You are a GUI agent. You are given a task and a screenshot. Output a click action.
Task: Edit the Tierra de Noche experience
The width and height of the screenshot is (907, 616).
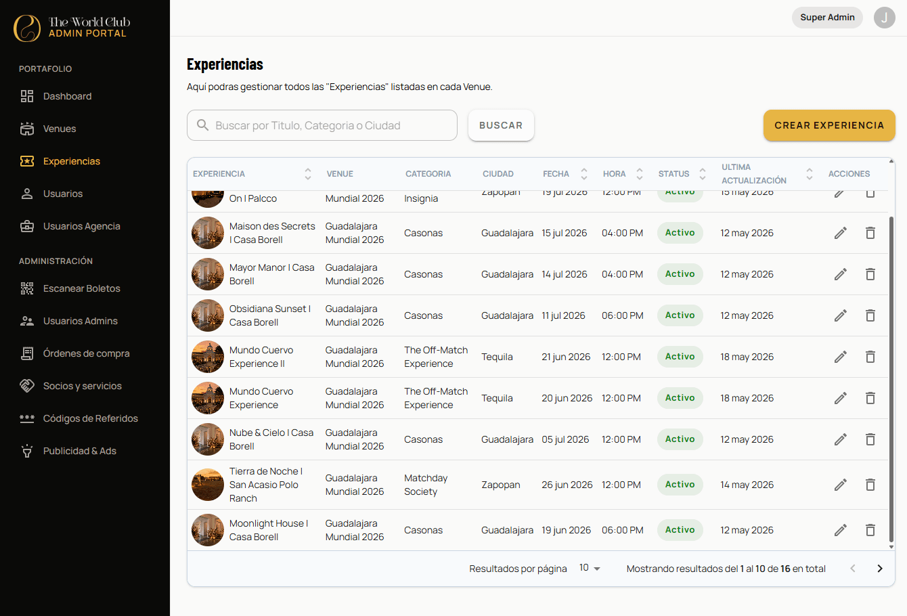[841, 485]
